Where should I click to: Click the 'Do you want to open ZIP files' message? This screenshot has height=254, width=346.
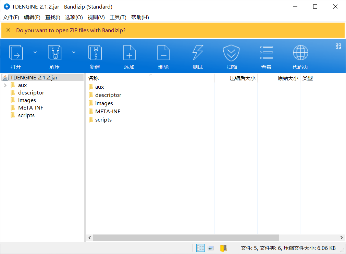coord(71,30)
